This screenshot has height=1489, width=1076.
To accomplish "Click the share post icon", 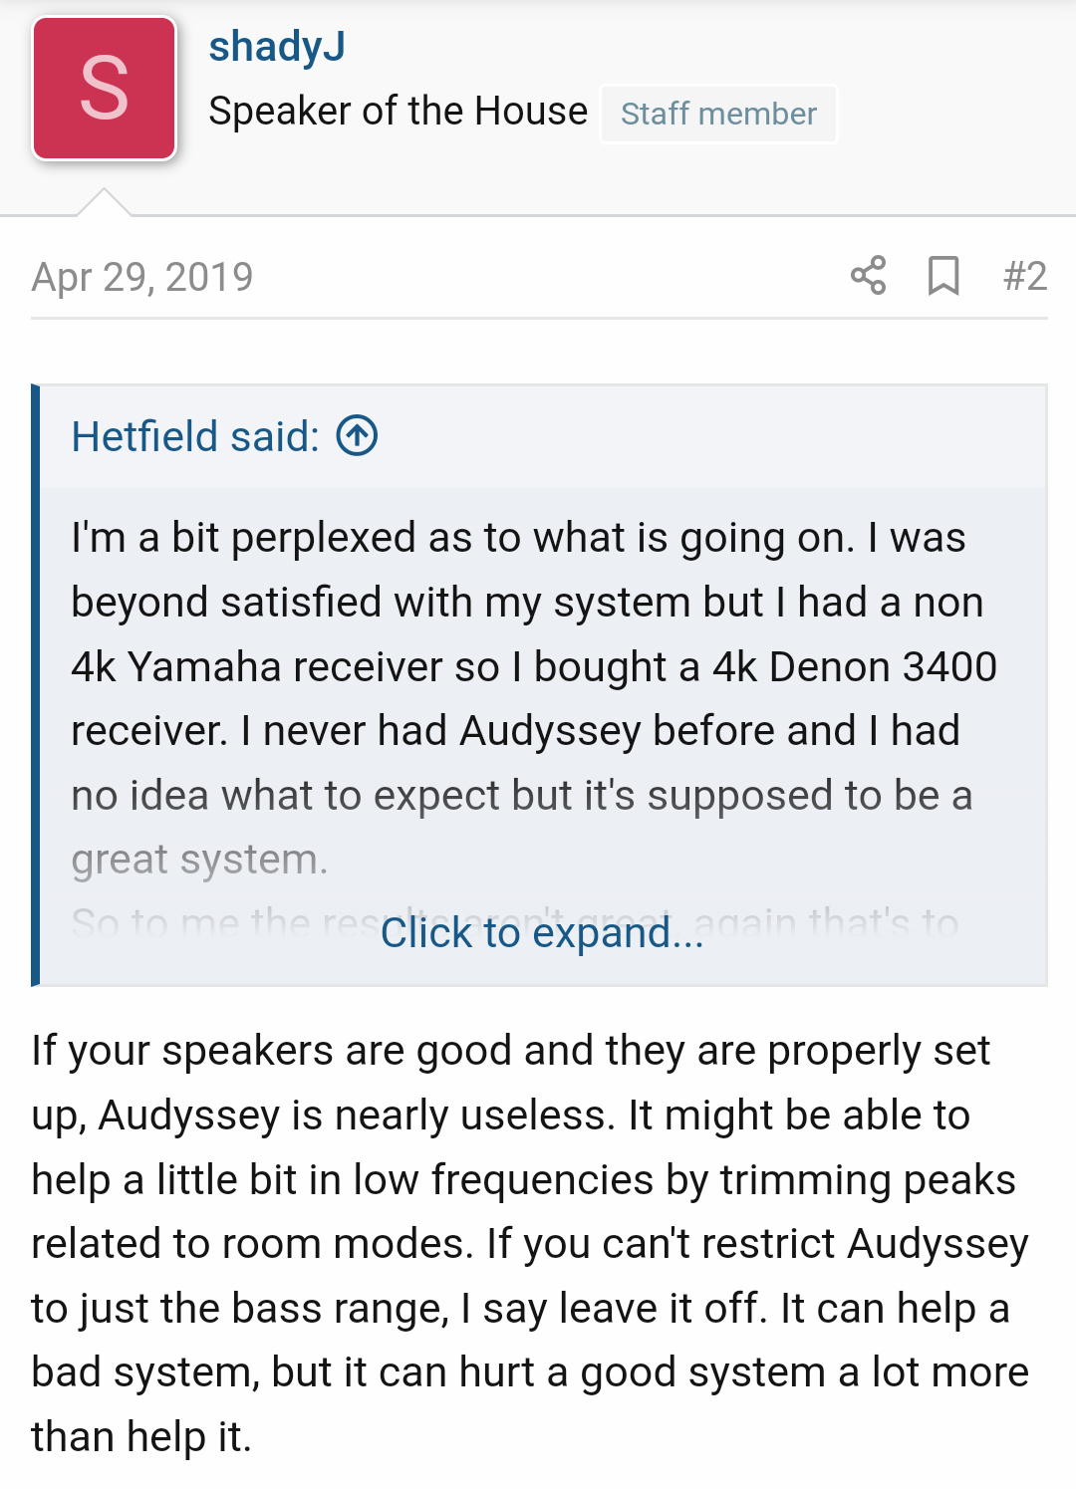I will (868, 276).
